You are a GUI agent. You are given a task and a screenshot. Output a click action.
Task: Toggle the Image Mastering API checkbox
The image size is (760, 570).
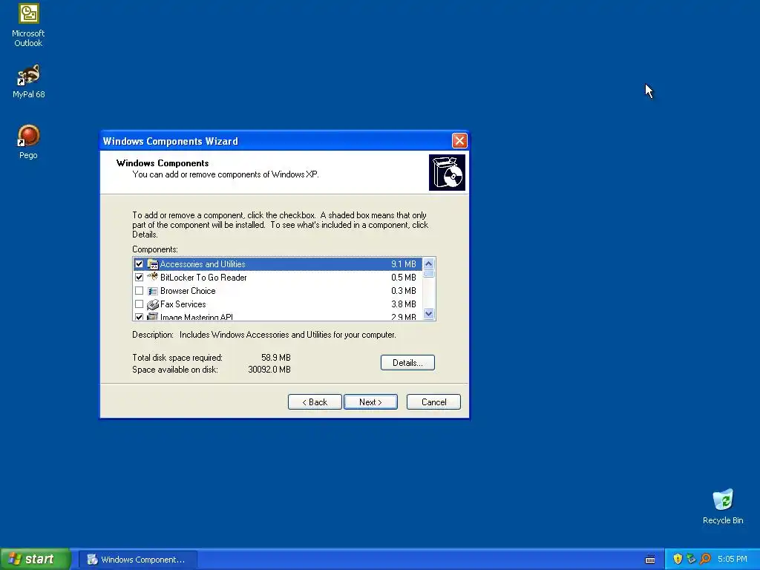point(139,317)
